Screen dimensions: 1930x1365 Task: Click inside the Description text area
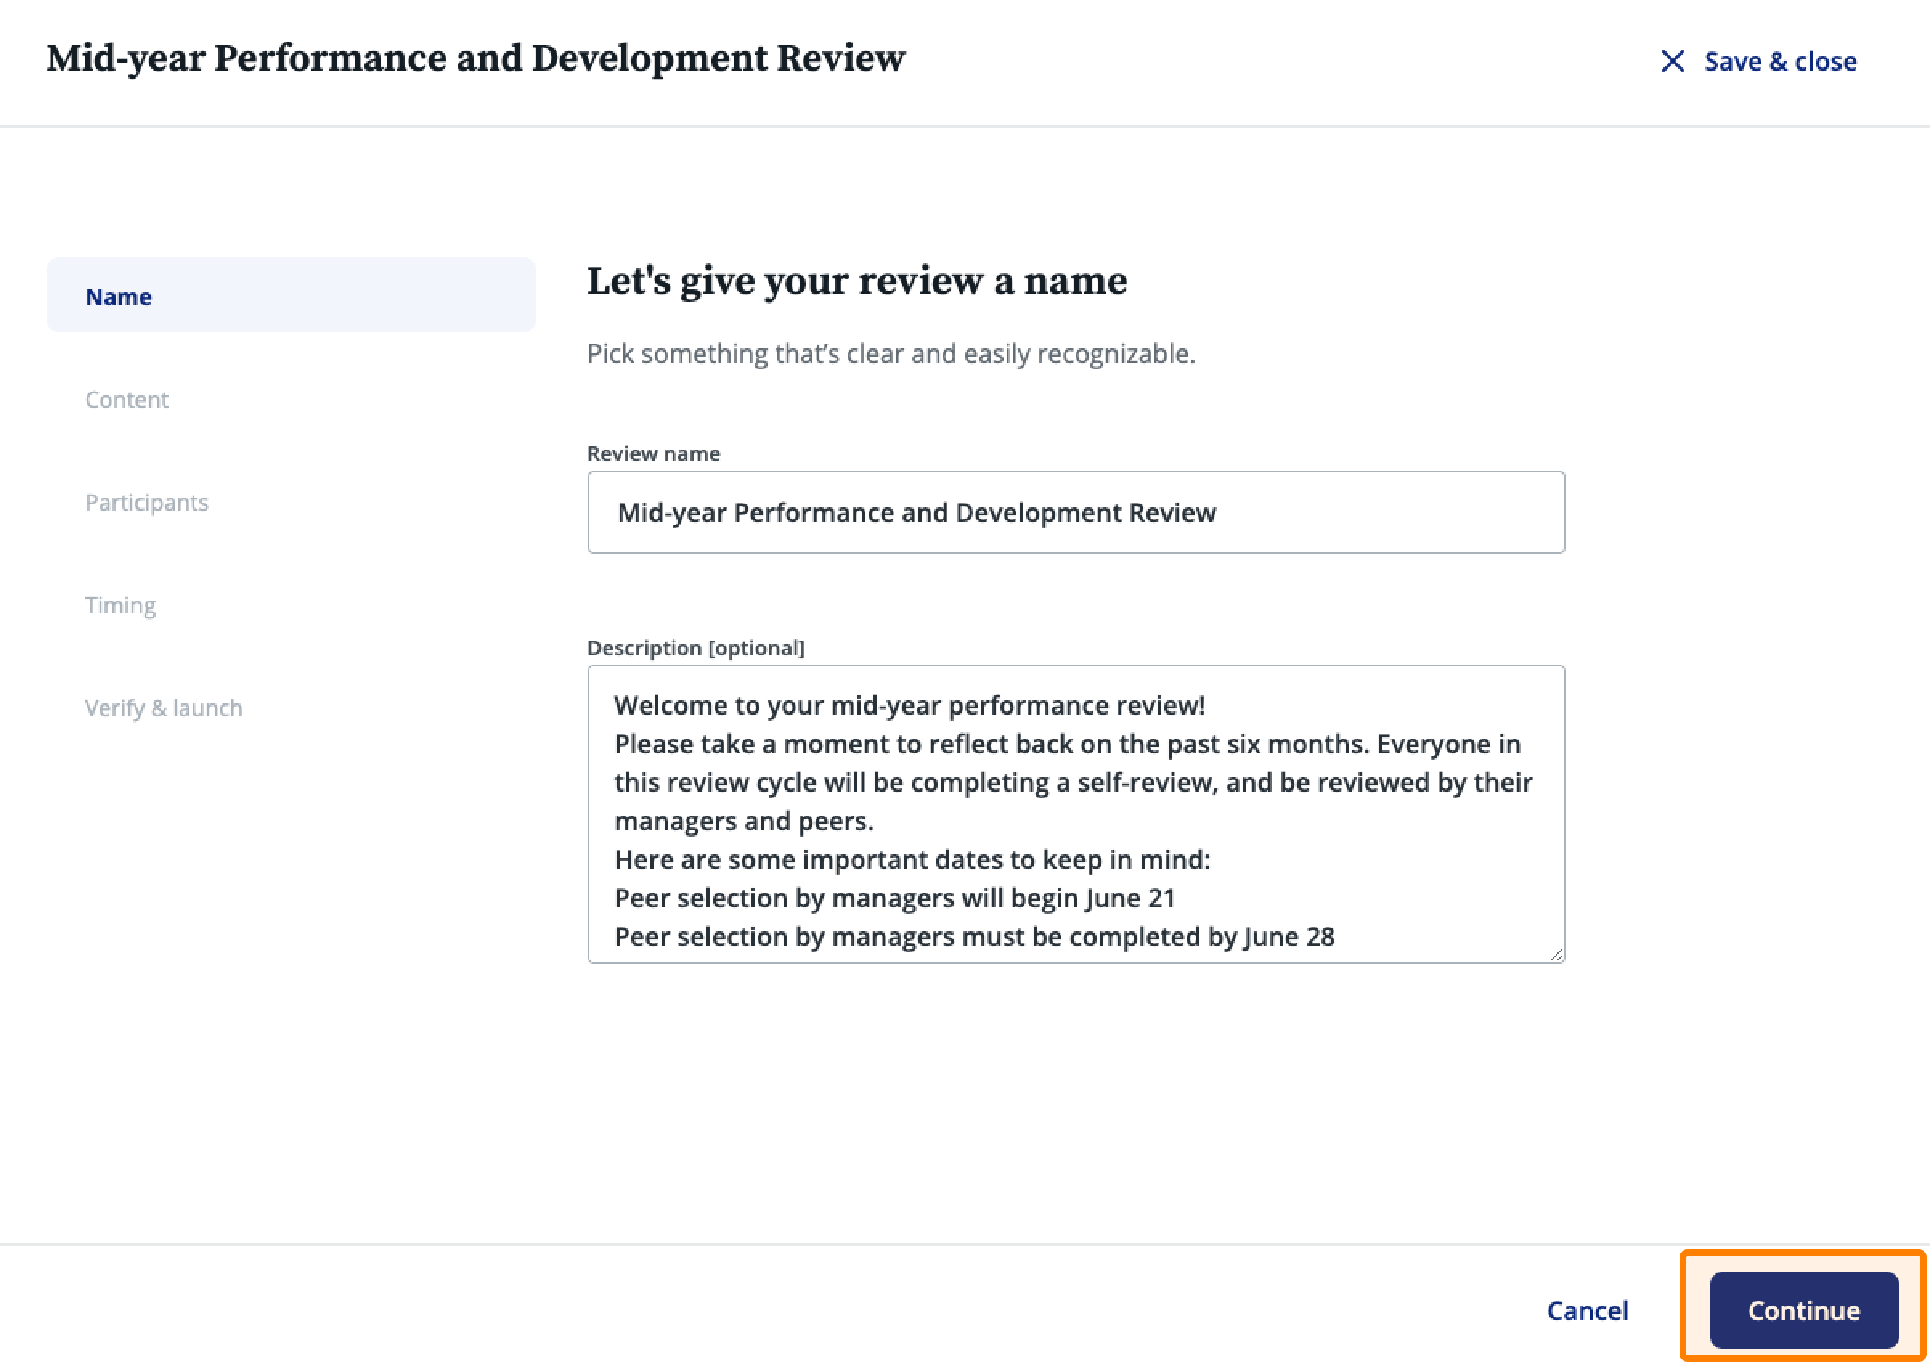tap(1076, 813)
